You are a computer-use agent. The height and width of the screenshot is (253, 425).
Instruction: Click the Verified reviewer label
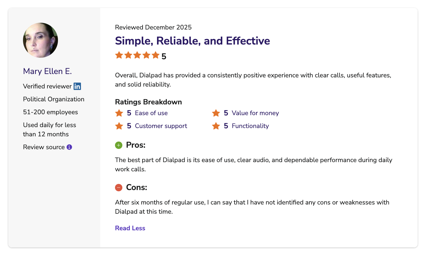47,86
